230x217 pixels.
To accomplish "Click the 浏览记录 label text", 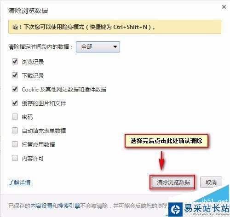I will point(33,62).
